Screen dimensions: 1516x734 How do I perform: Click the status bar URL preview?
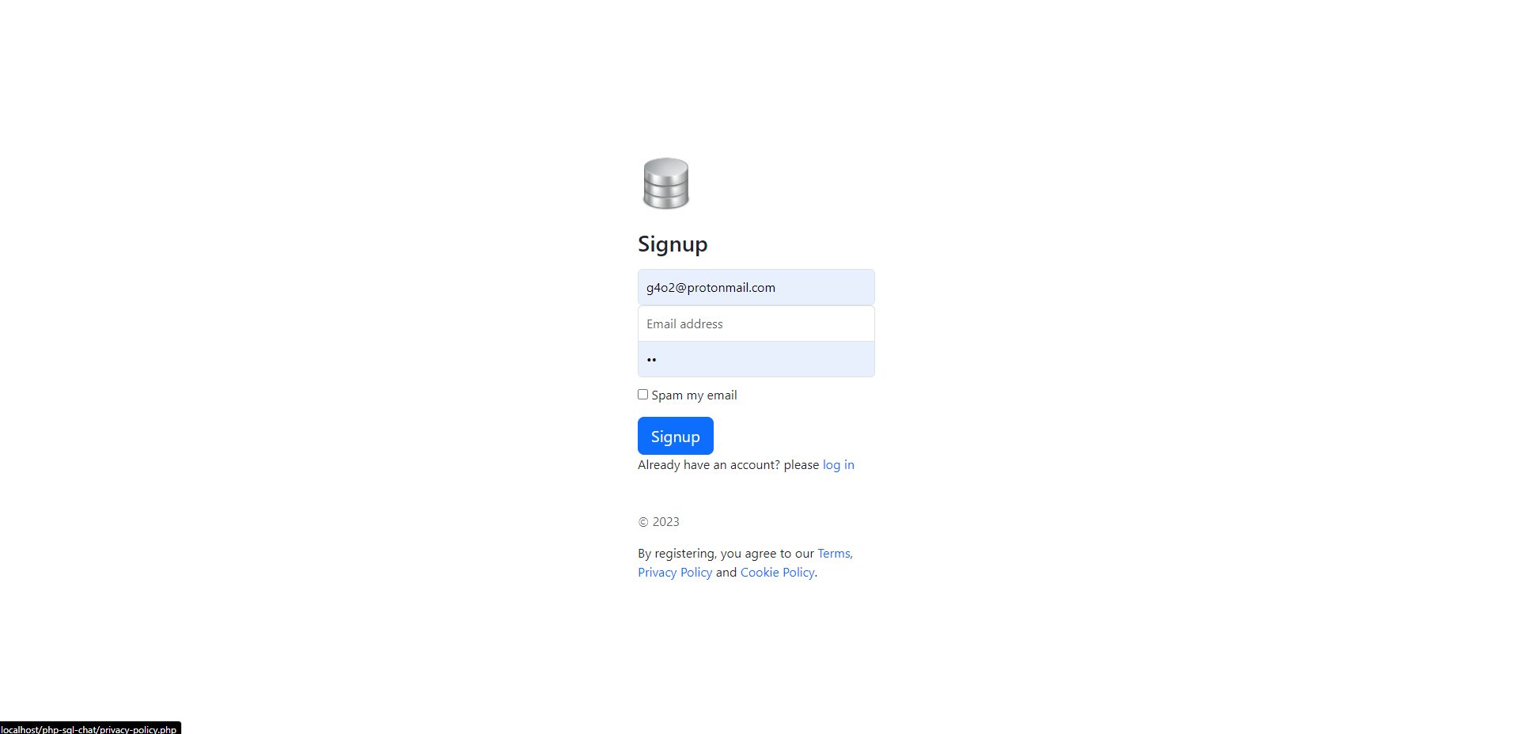(x=90, y=728)
